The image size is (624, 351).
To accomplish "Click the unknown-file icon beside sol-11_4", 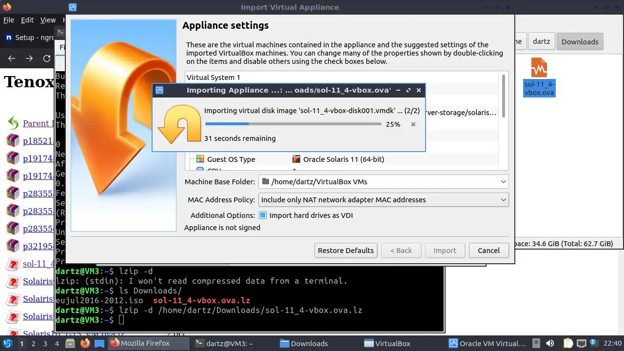I will point(13,264).
